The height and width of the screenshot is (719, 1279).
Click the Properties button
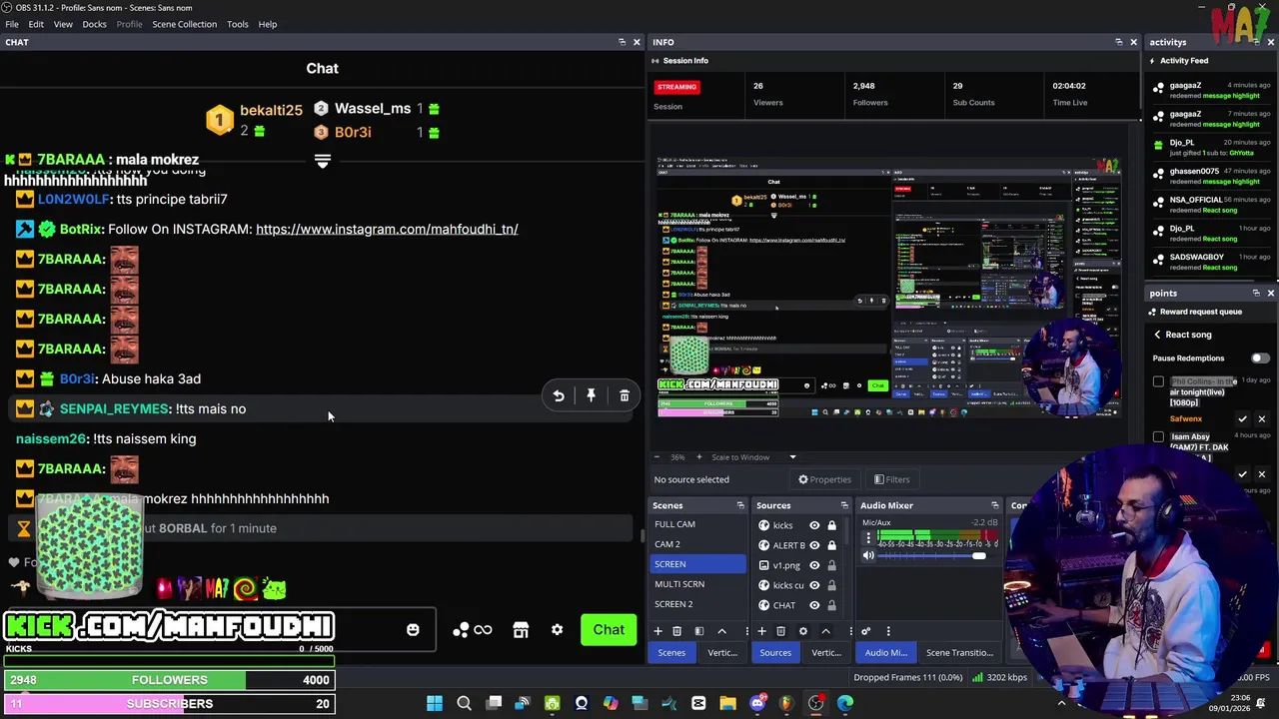(x=824, y=479)
